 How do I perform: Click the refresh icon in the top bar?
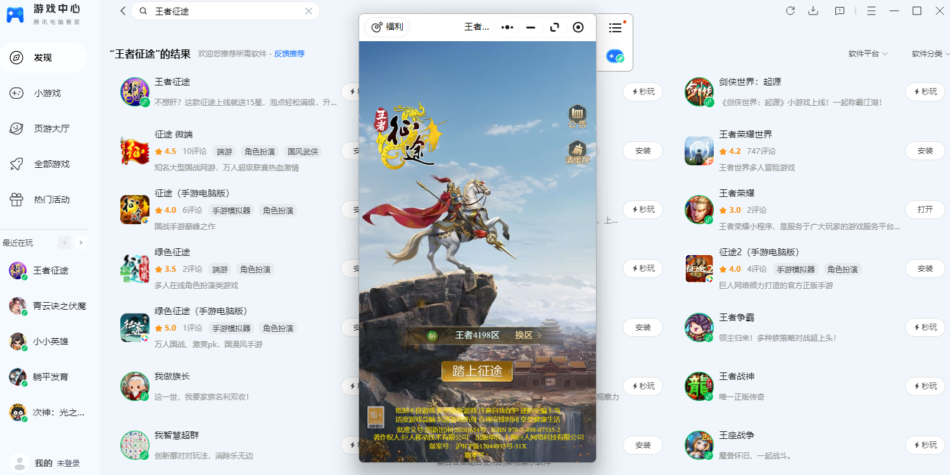pyautogui.click(x=790, y=11)
